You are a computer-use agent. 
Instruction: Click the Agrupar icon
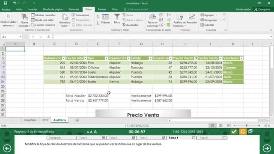(x=202, y=15)
